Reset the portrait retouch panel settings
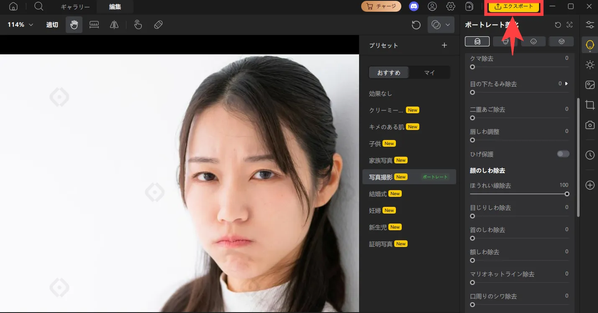The width and height of the screenshot is (598, 313). pyautogui.click(x=558, y=25)
